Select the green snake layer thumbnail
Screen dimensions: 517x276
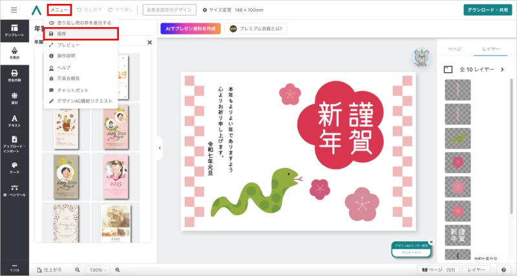pos(458,138)
